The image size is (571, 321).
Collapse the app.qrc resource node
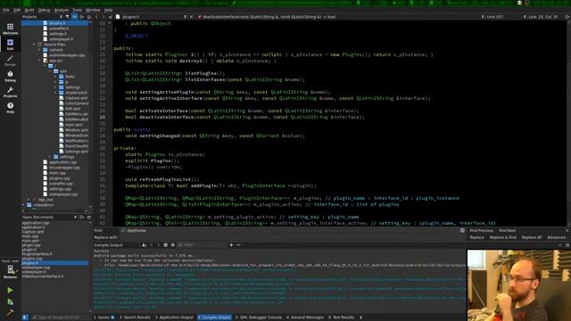tap(39, 61)
